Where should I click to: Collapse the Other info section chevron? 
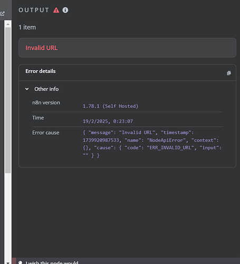pos(27,89)
